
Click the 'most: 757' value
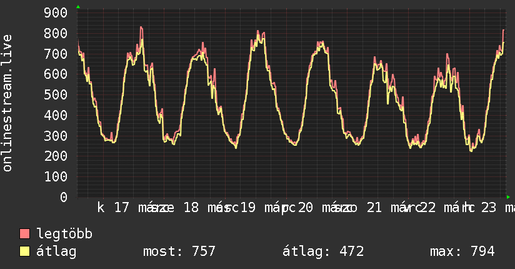(x=179, y=251)
